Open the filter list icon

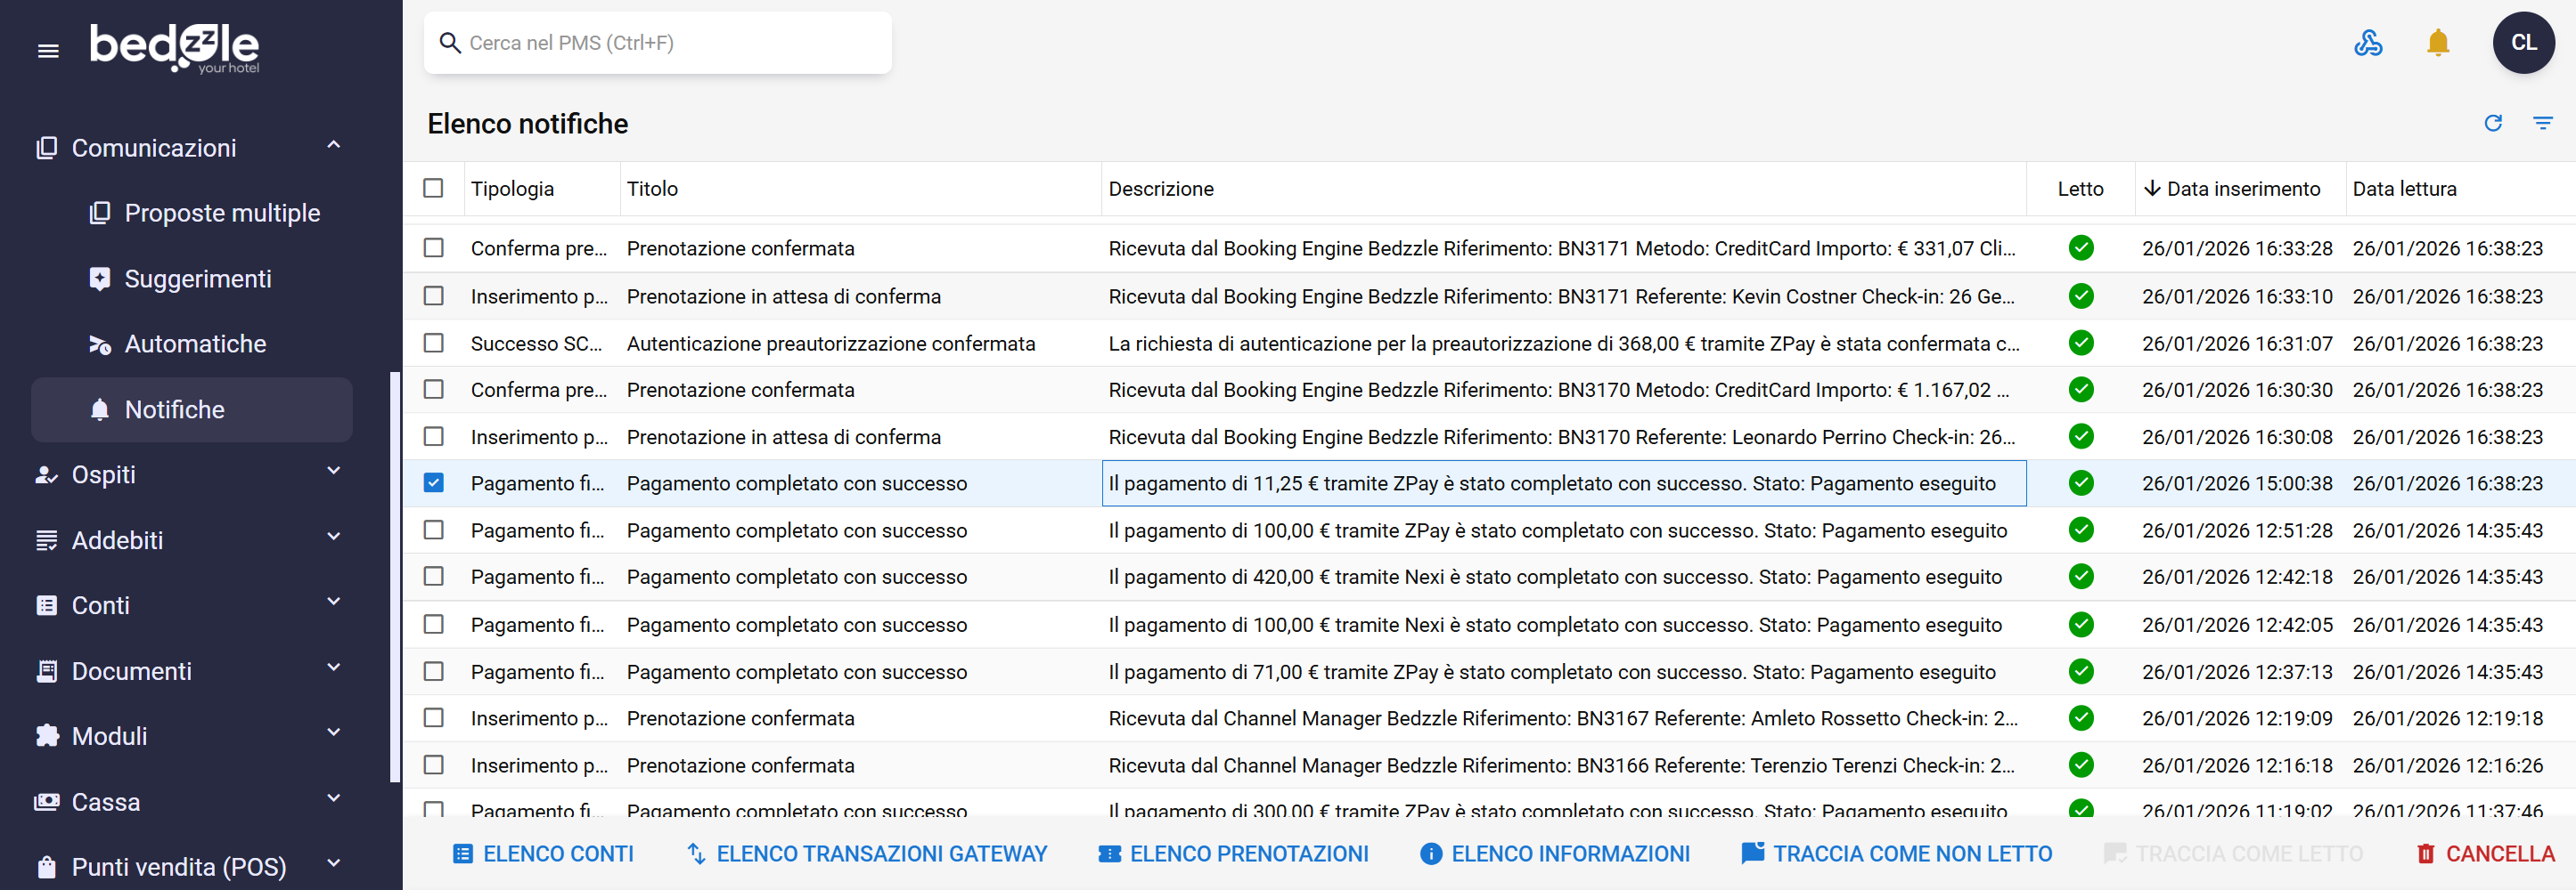[x=2542, y=123]
